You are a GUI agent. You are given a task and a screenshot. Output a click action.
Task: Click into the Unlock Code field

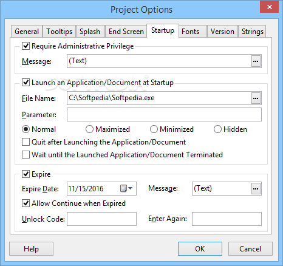(101, 219)
